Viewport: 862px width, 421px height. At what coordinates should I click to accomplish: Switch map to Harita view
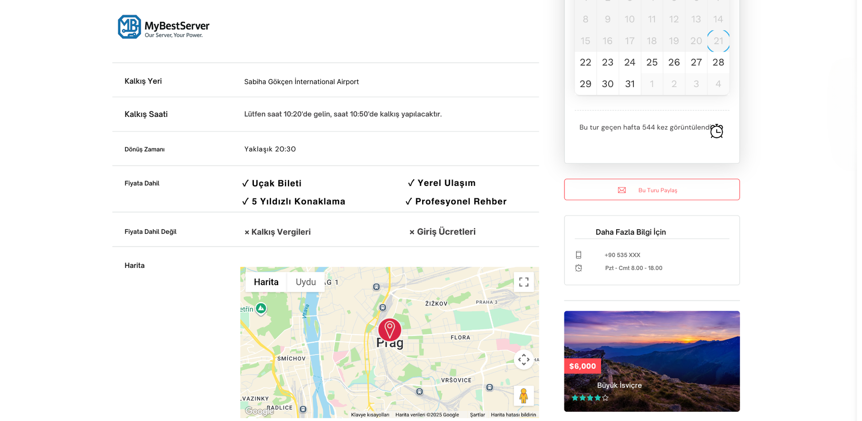coord(266,282)
